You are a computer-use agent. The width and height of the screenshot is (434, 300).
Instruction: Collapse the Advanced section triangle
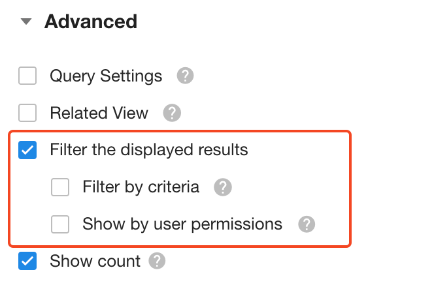(26, 22)
